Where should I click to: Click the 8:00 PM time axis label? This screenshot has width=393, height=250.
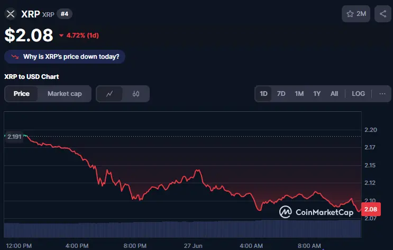click(x=135, y=246)
